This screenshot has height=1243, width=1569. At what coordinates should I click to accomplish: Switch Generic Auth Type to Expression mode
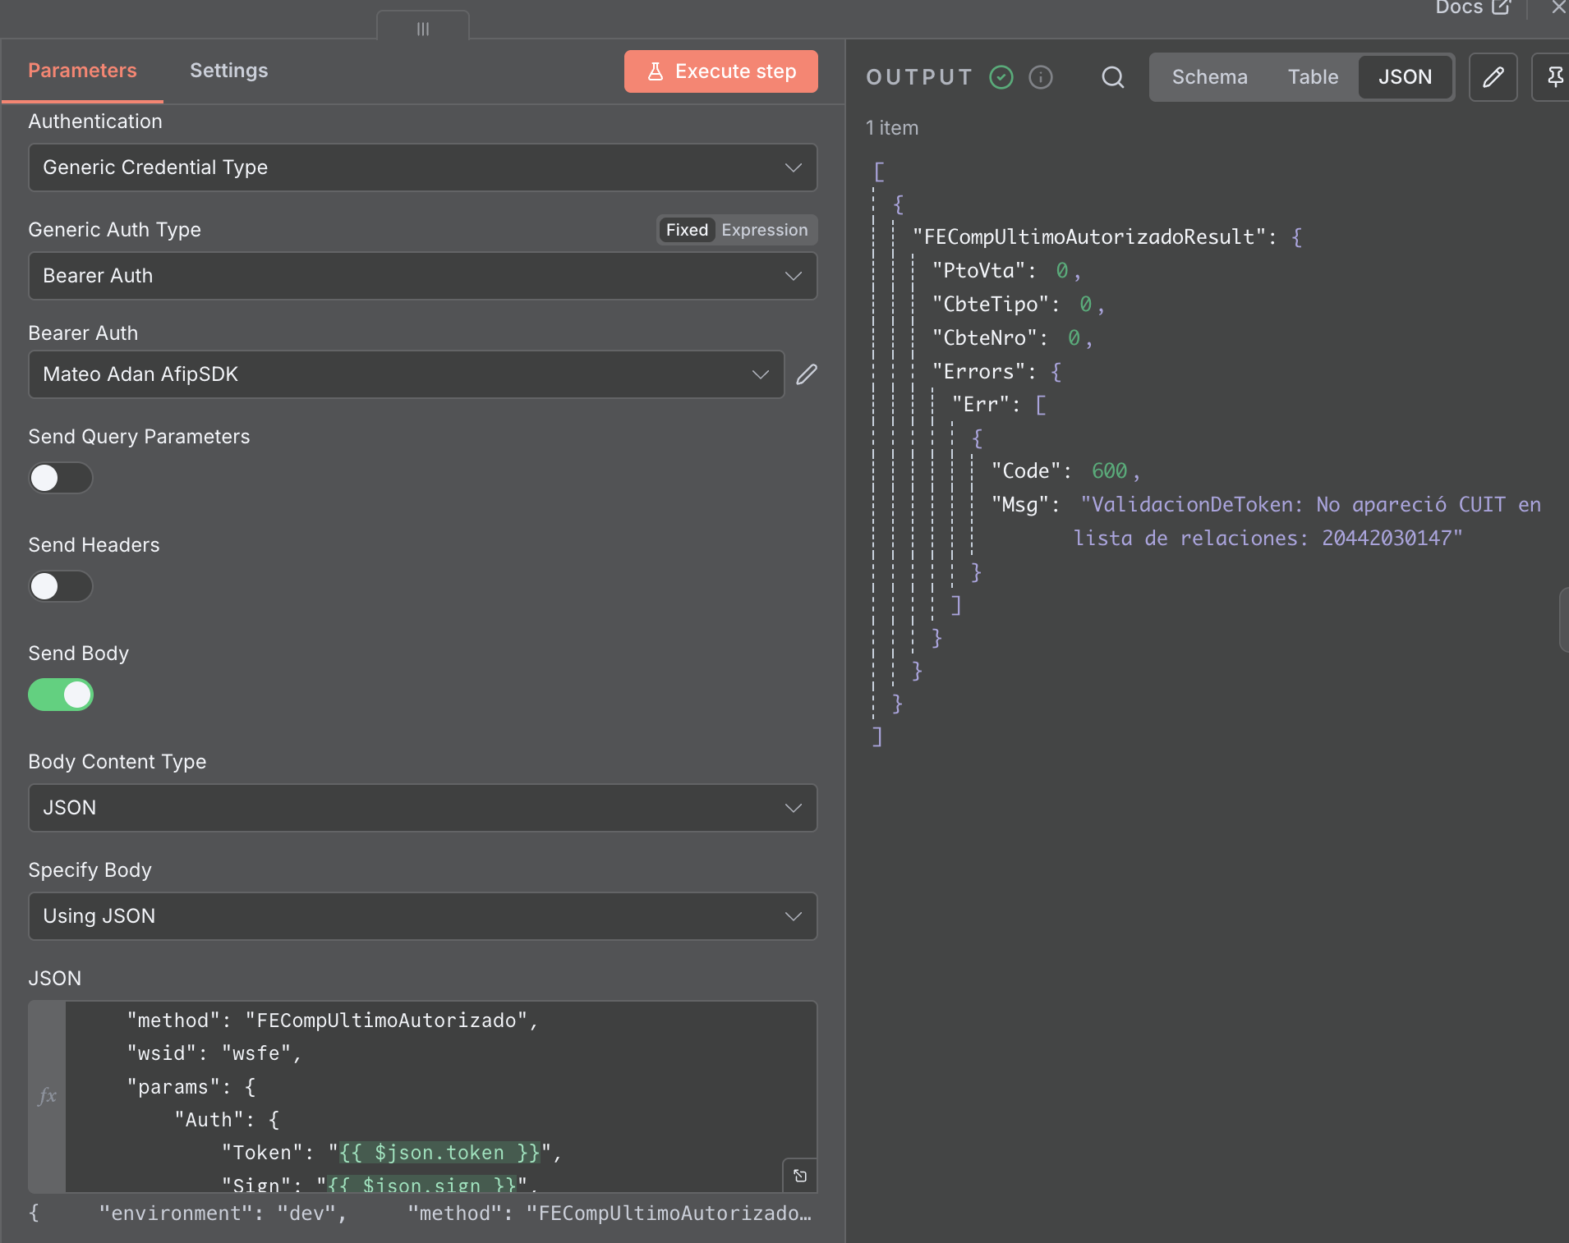(x=764, y=230)
